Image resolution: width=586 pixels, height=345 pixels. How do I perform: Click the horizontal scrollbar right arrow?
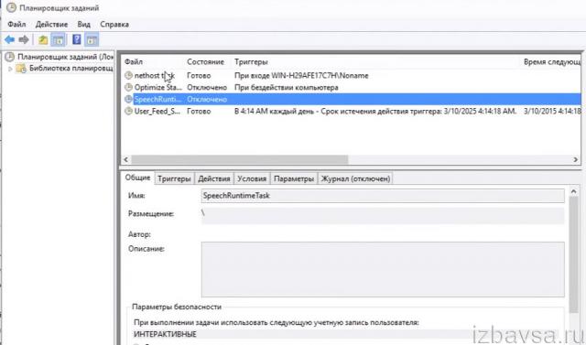click(576, 159)
